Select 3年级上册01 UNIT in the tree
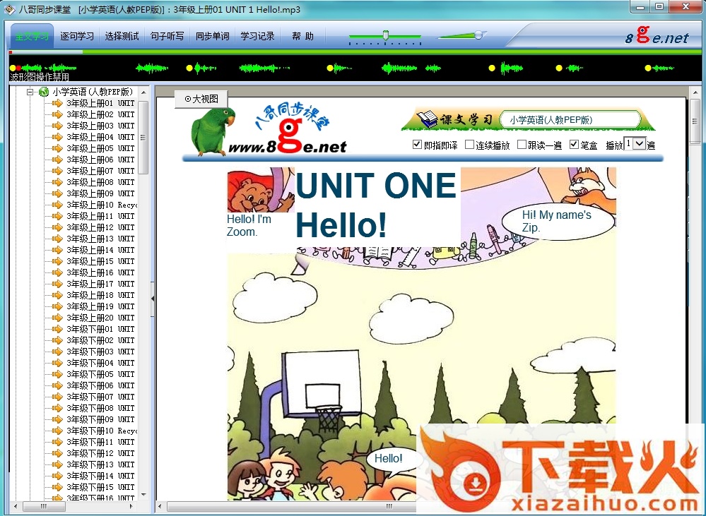 (100, 103)
